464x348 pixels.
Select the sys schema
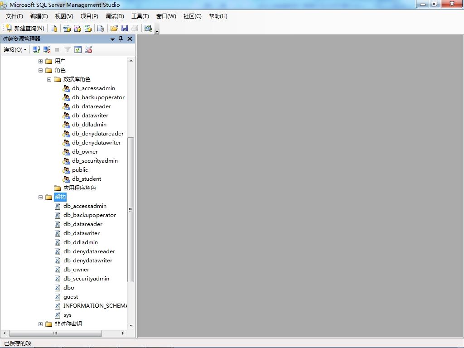click(68, 315)
